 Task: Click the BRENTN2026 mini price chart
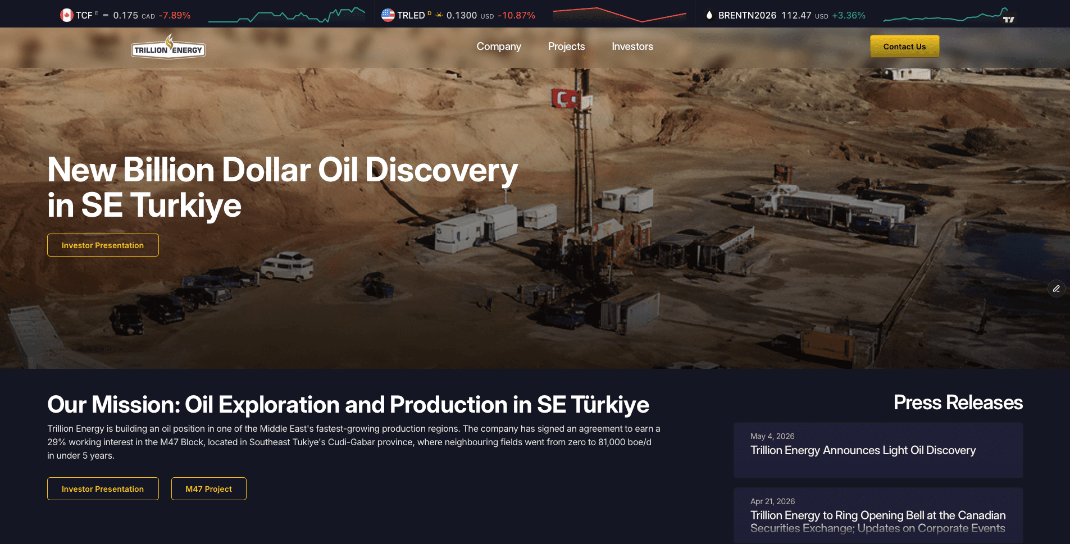pos(945,15)
